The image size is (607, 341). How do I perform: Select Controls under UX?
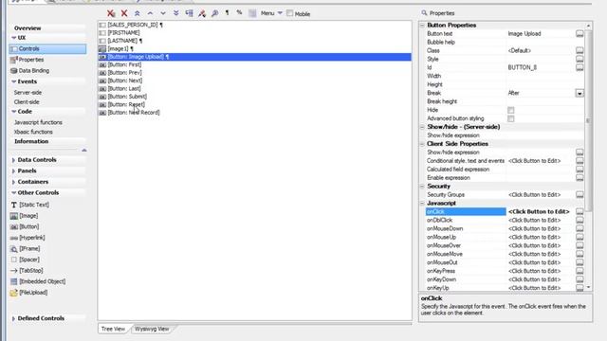(x=47, y=48)
